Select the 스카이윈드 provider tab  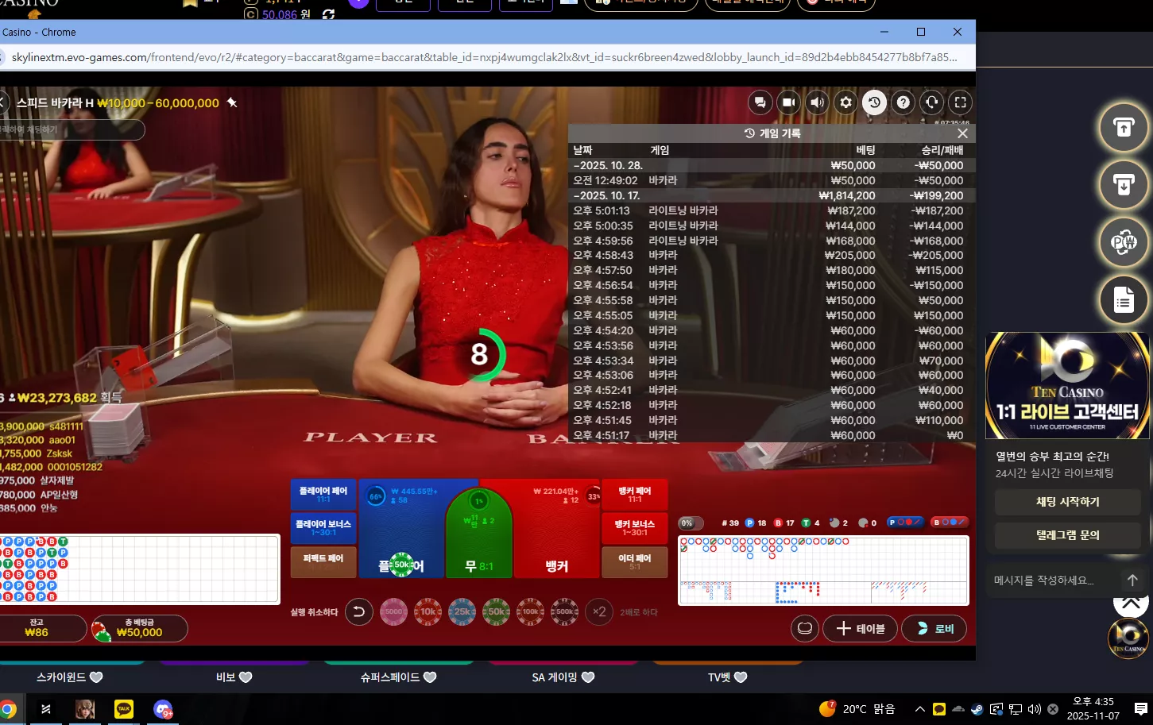pos(70,677)
